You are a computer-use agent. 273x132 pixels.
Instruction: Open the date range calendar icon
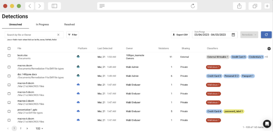coord(233,35)
